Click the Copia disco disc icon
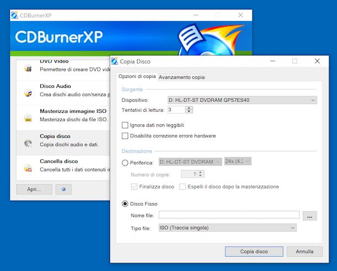Viewport: 337px width, 271px height. pyautogui.click(x=28, y=143)
